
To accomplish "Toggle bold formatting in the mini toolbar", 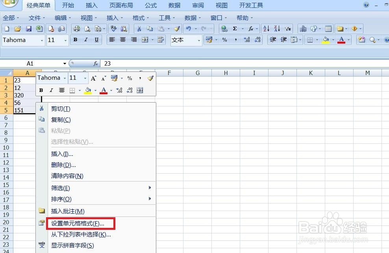I will coord(41,90).
